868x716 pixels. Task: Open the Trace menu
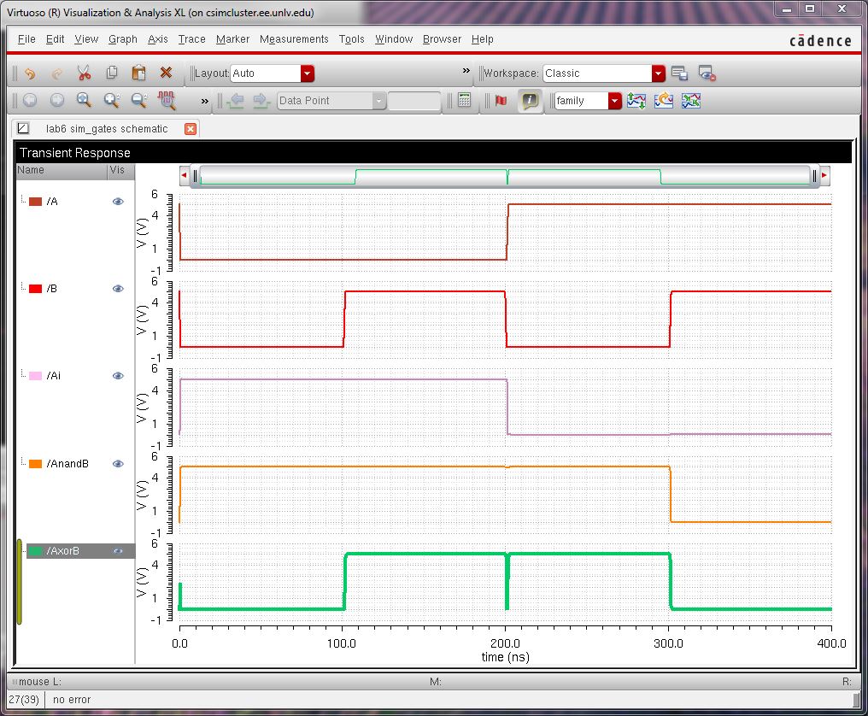[191, 39]
